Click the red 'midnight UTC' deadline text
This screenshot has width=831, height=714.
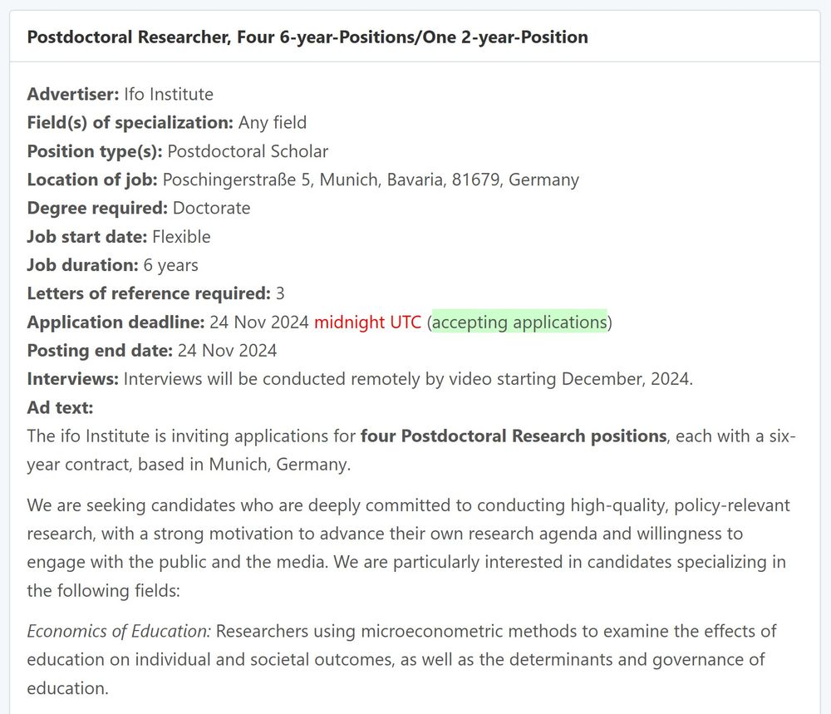367,322
